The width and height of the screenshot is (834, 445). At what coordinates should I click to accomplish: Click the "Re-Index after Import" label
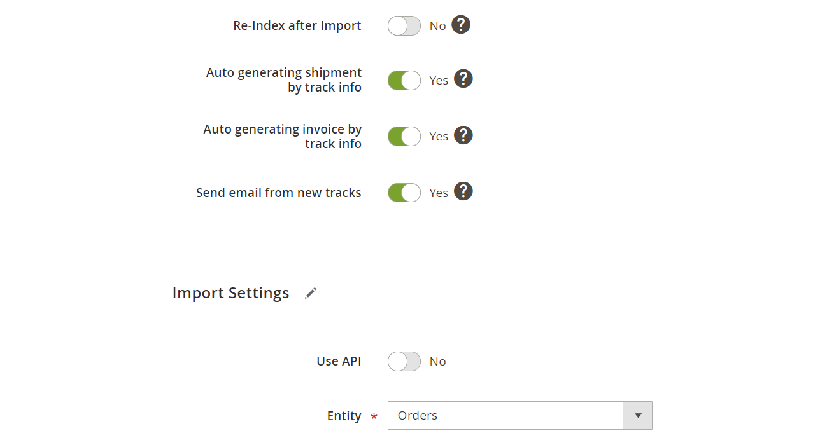point(297,26)
